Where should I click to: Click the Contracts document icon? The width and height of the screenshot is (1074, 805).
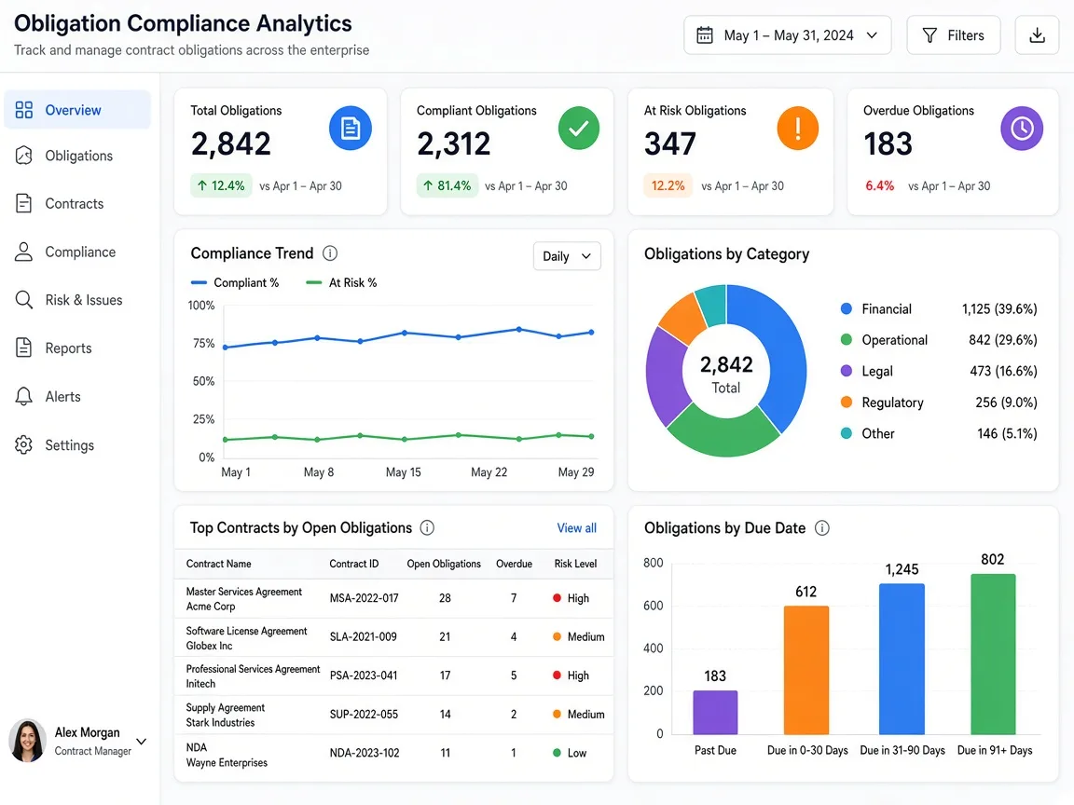click(24, 203)
